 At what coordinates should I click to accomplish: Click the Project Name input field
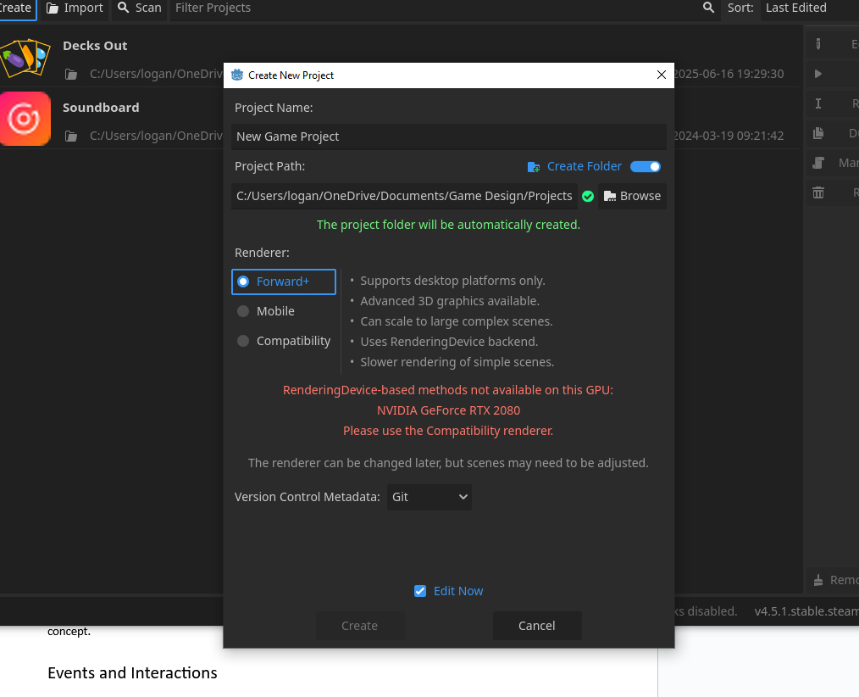448,137
